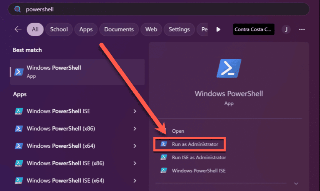
Task: Expand more actions with down chevron
Action: pos(296,183)
